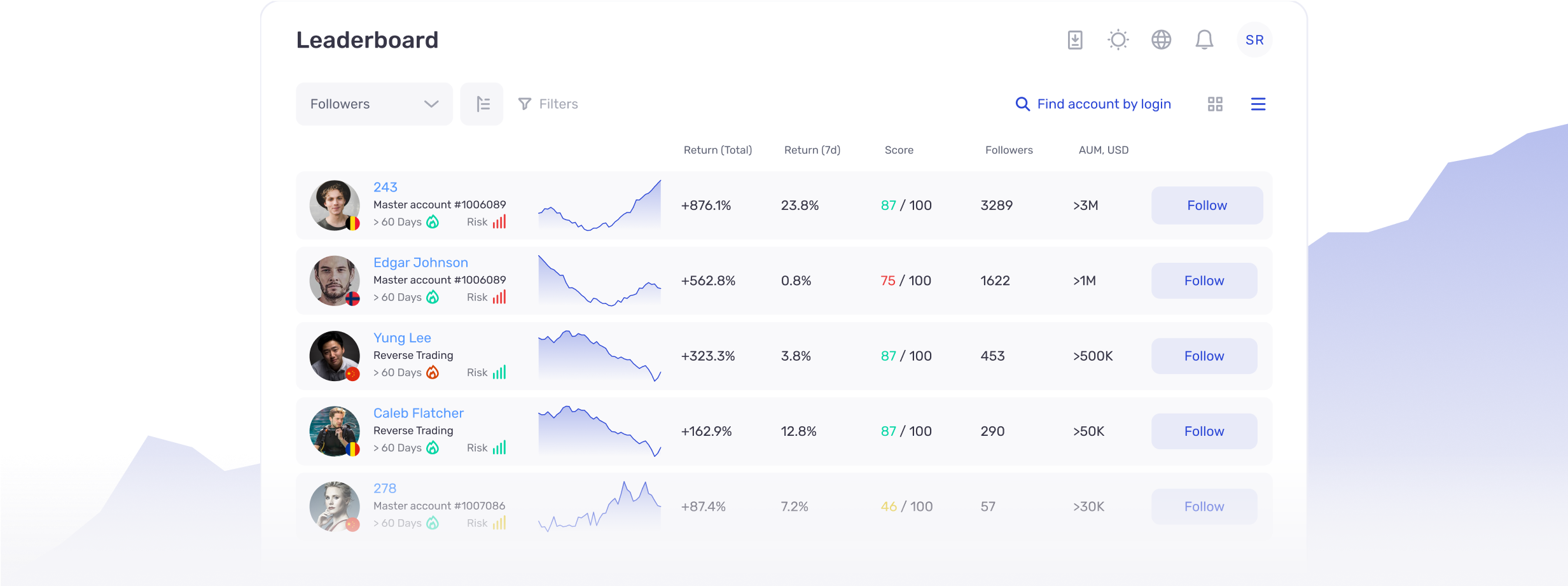
Task: Open Yung Lee profile link
Action: (402, 338)
